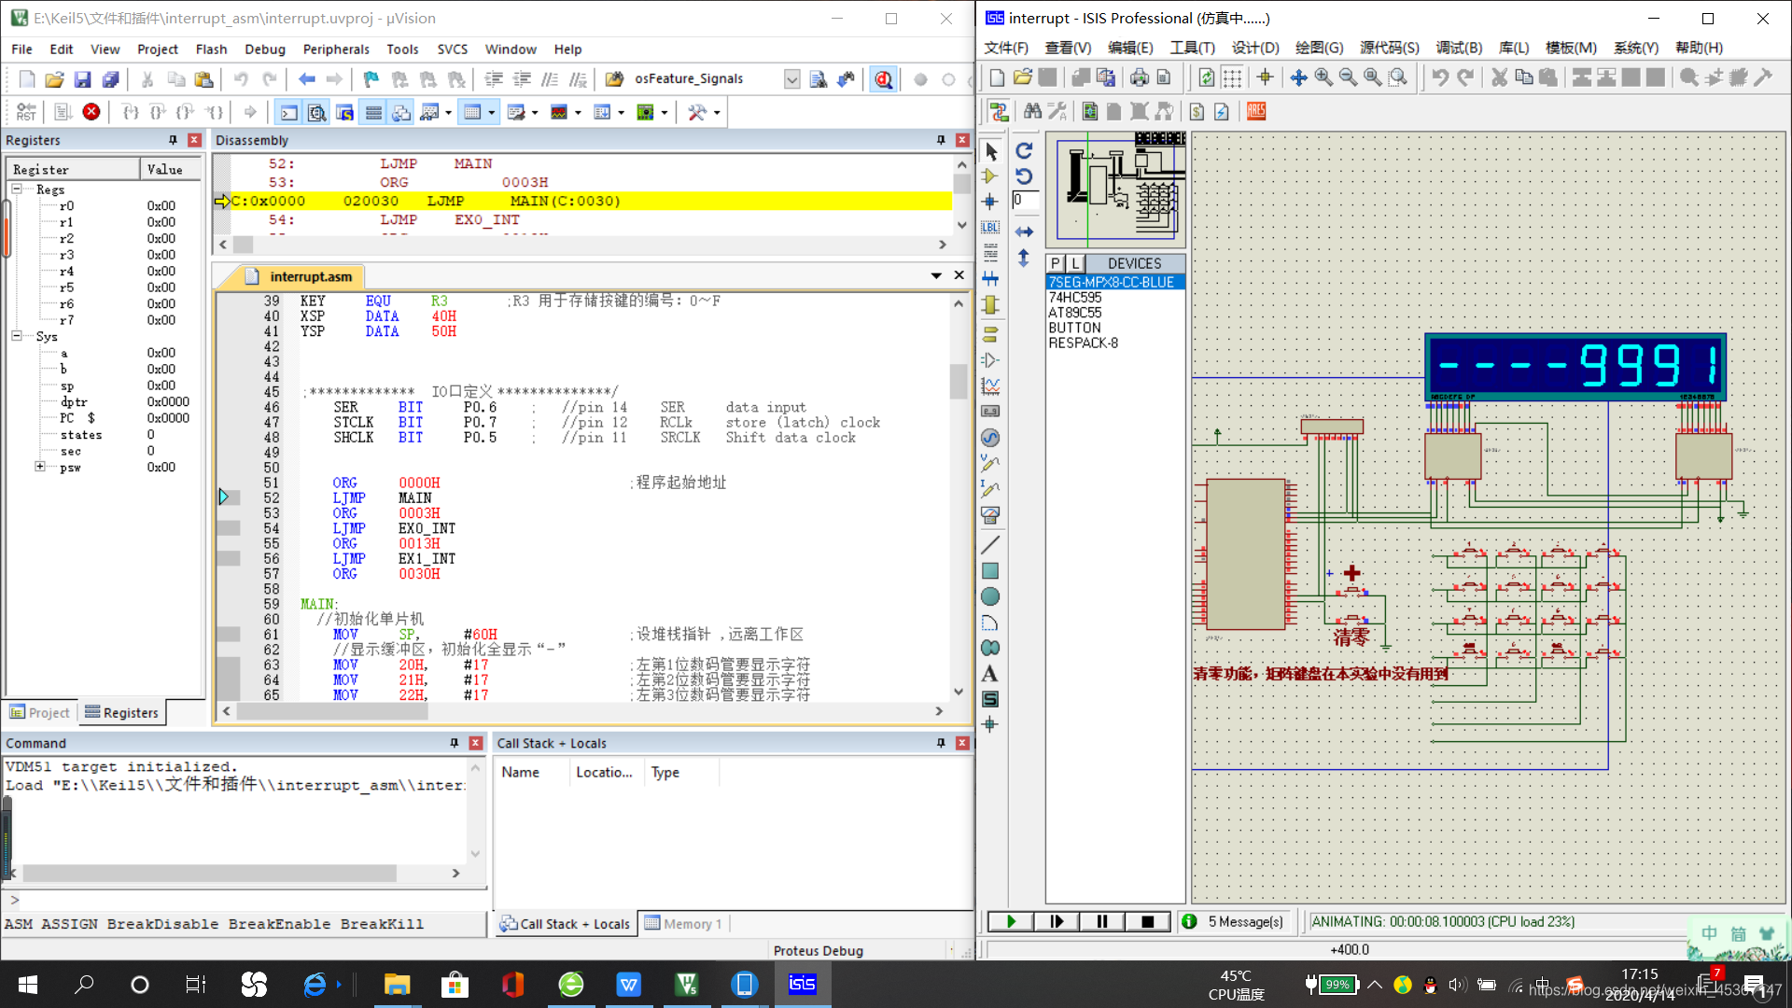
Task: Open the 调试(B) menu in ISIS
Action: click(1459, 48)
